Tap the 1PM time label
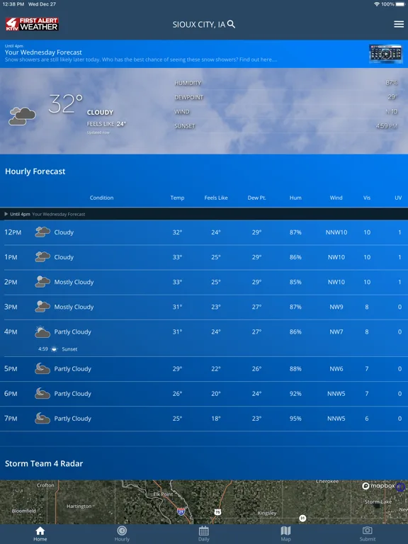The height and width of the screenshot is (544, 408). [11, 257]
